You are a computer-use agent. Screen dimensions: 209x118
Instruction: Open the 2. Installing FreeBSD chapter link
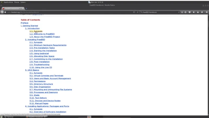tap(35, 40)
